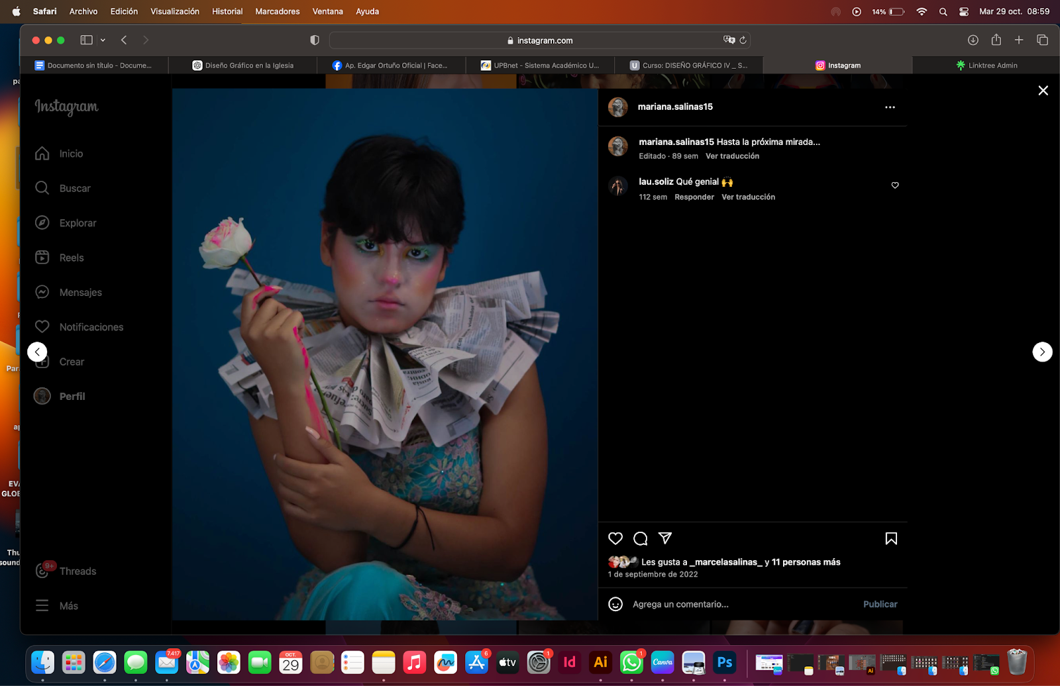The height and width of the screenshot is (686, 1060).
Task: Switch to 'Documento sin título' tab
Action: pyautogui.click(x=95, y=66)
